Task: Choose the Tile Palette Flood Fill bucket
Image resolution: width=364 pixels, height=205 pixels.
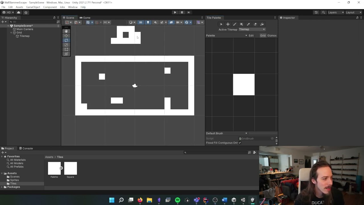Action: [262, 24]
